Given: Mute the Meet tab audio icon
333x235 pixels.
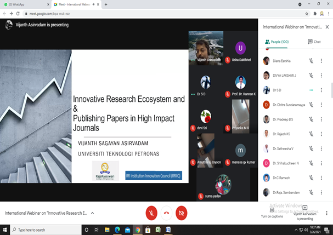Looking at the screenshot, I should pyautogui.click(x=93, y=4).
